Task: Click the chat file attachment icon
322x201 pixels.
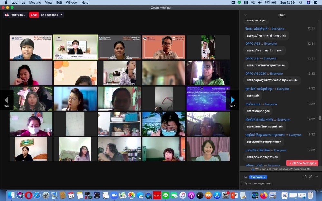Action: [305, 177]
